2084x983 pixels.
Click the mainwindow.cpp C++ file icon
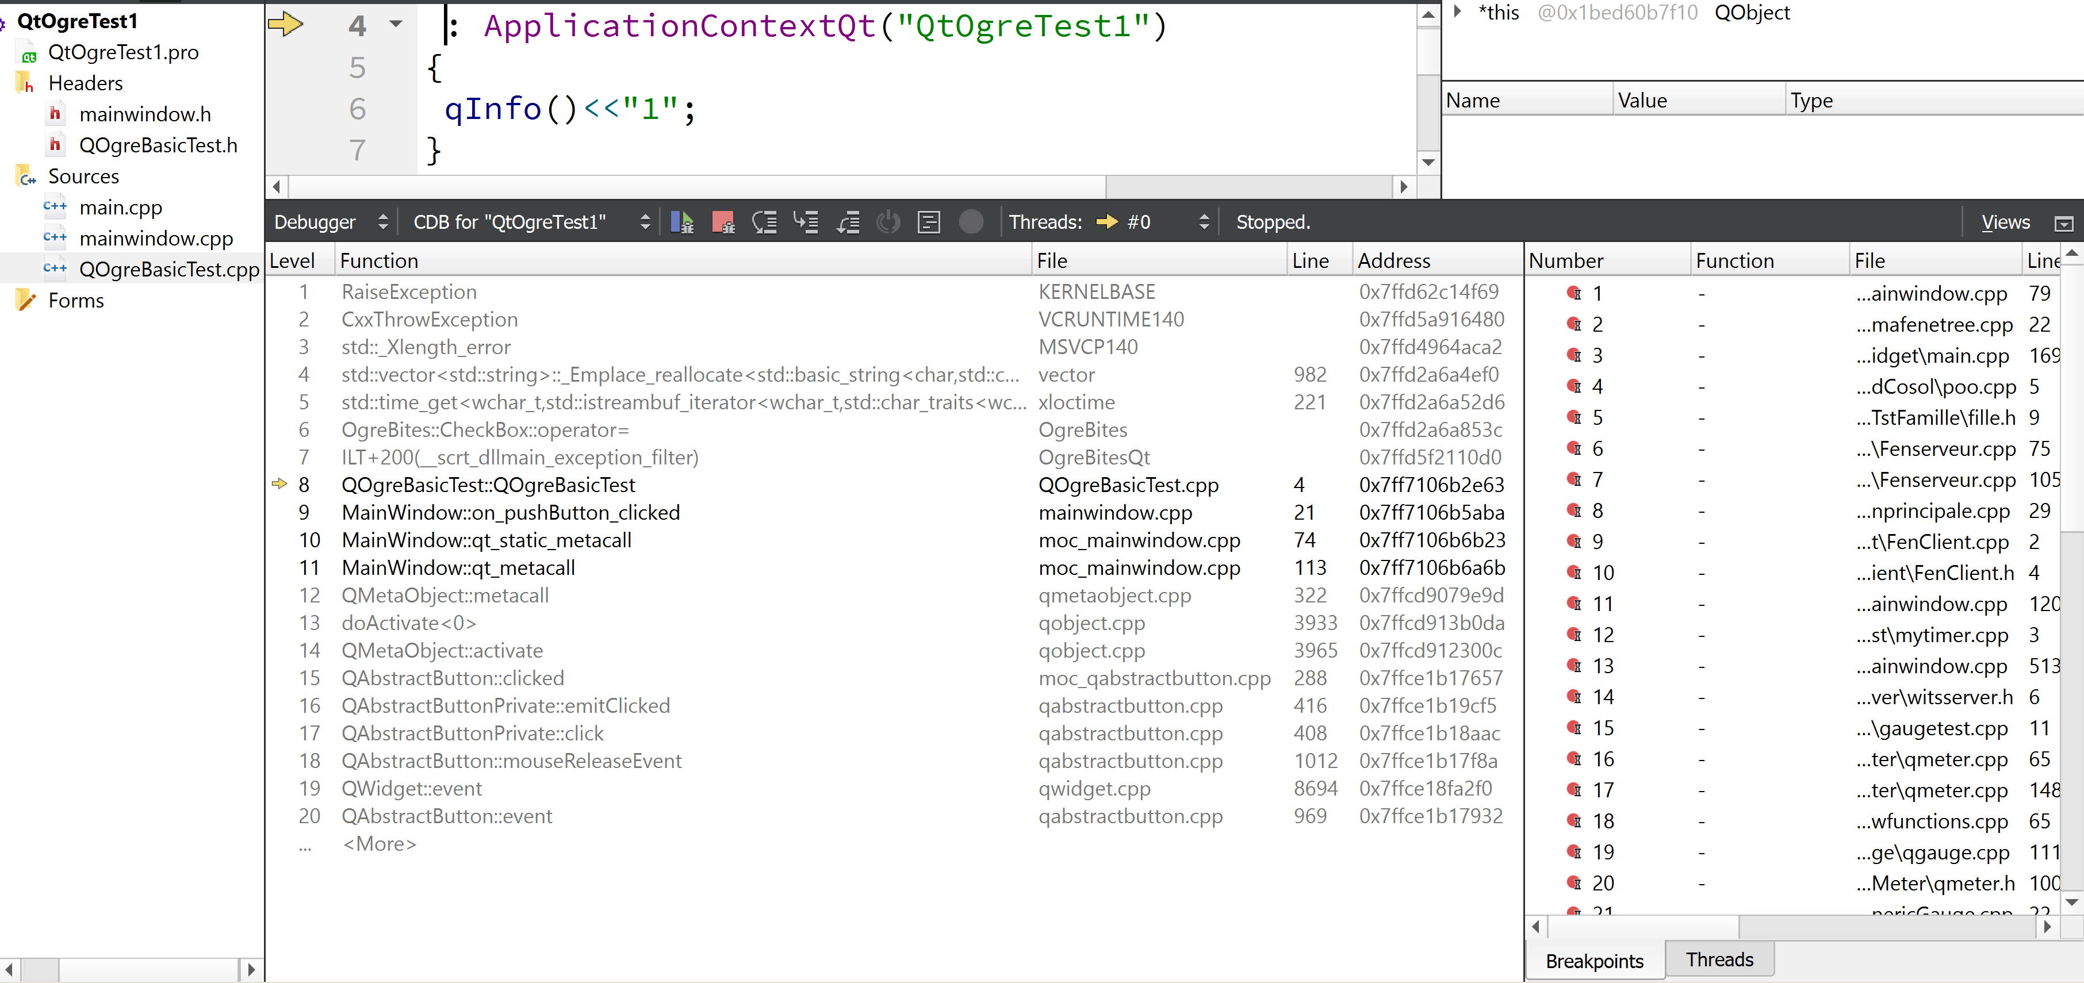coord(55,238)
